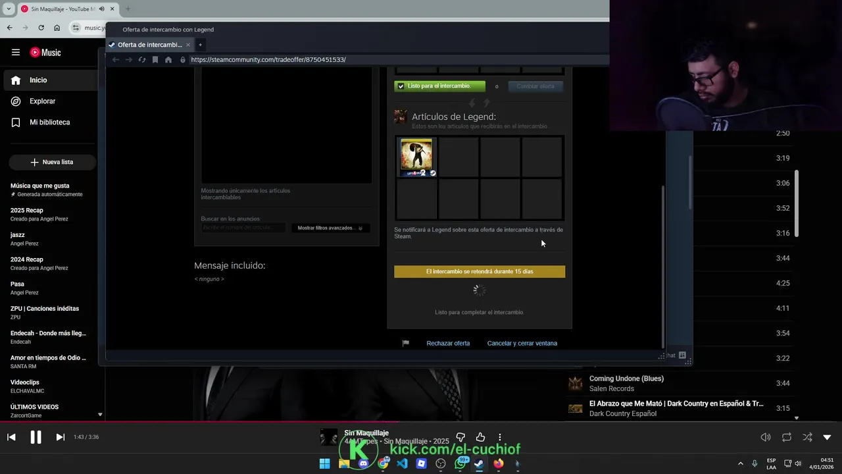Click the queue panel scrollbar

[796, 203]
